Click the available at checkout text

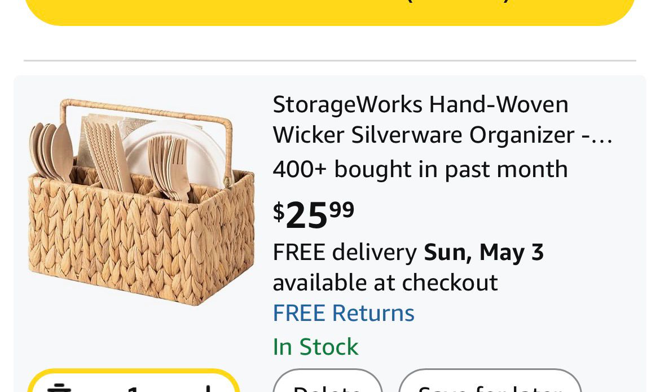pyautogui.click(x=385, y=283)
